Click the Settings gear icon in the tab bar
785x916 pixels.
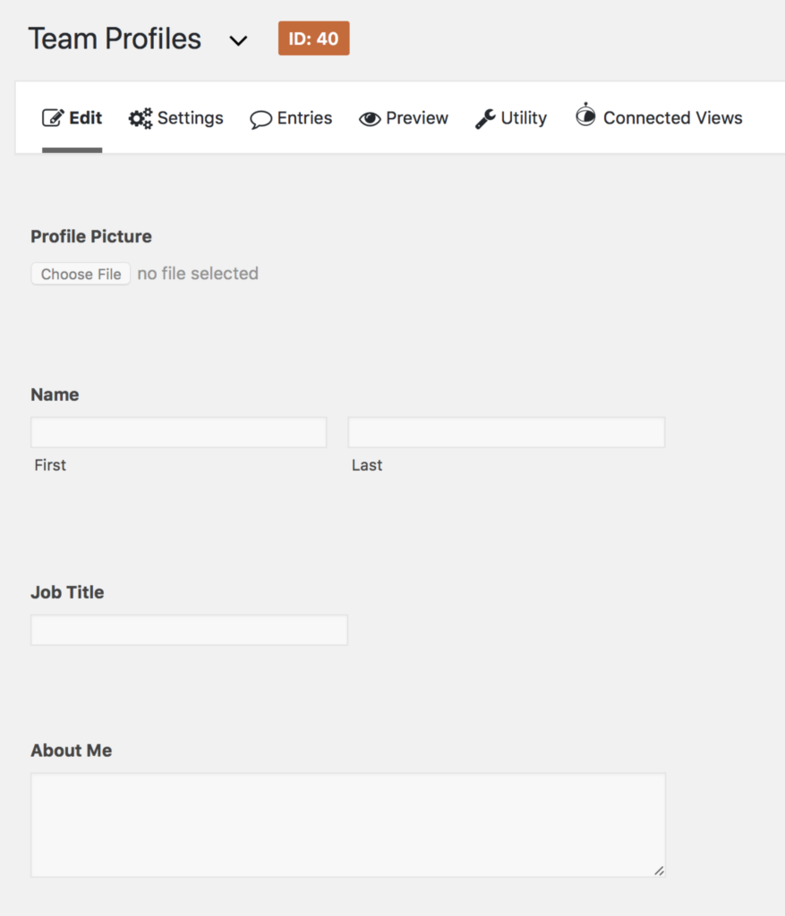pos(140,117)
